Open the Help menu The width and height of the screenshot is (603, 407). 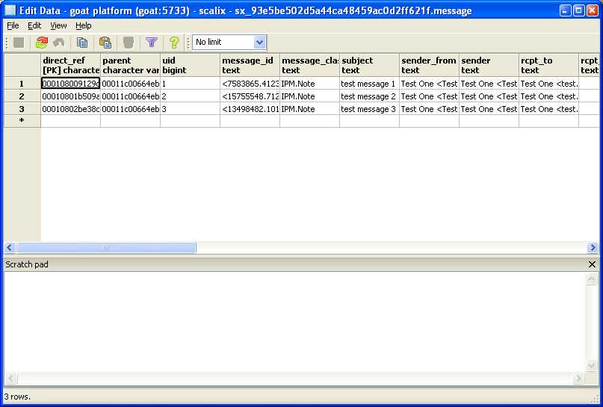point(83,25)
